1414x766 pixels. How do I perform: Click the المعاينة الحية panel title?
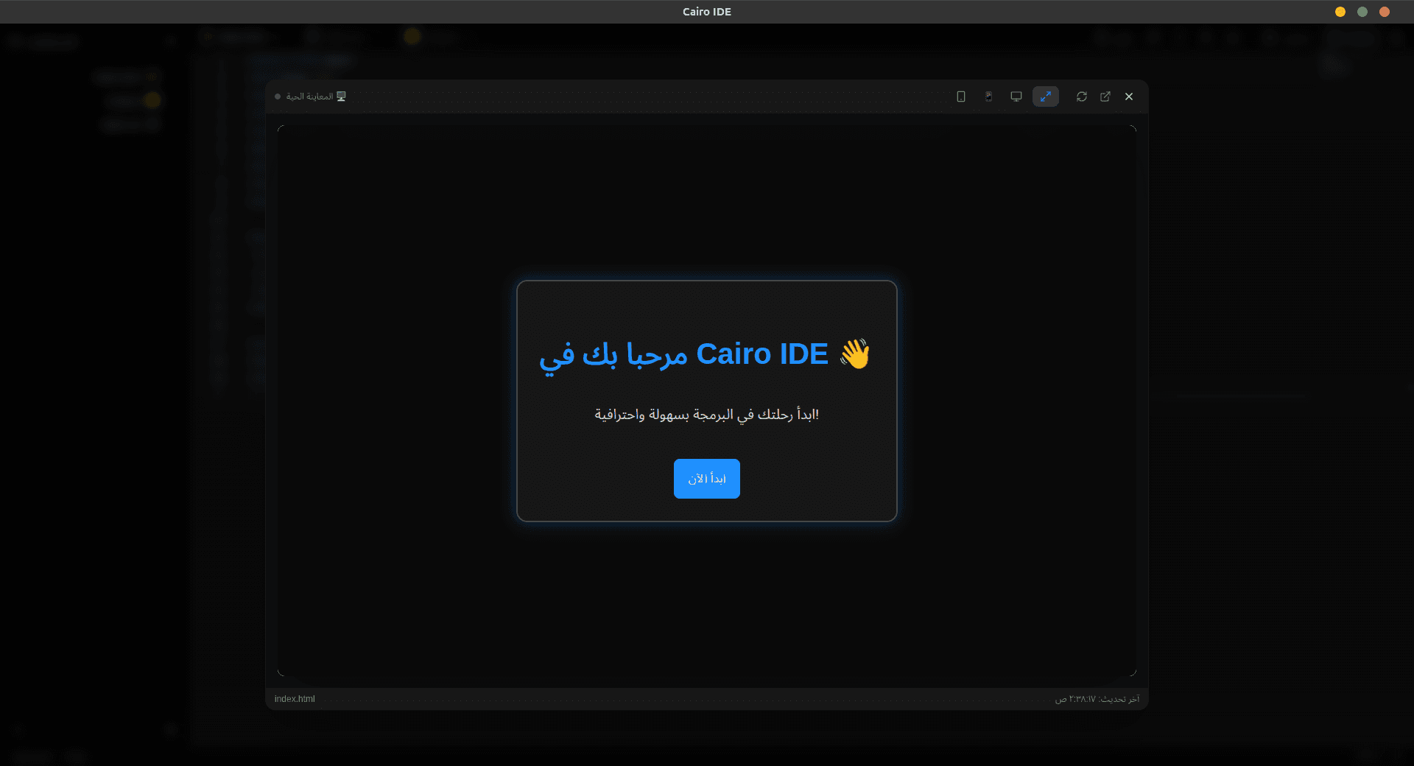pyautogui.click(x=309, y=96)
